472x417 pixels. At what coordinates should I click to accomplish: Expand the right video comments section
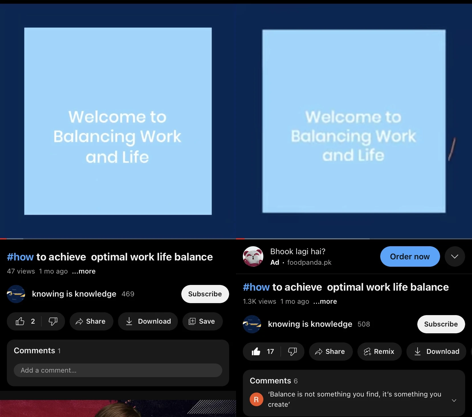coord(454,400)
